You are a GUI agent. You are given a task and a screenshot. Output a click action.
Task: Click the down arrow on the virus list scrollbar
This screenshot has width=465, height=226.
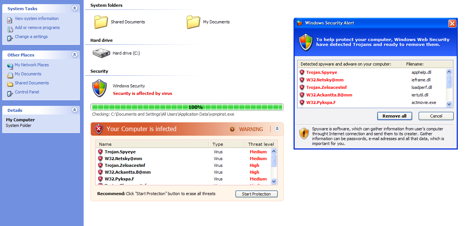tap(274, 182)
